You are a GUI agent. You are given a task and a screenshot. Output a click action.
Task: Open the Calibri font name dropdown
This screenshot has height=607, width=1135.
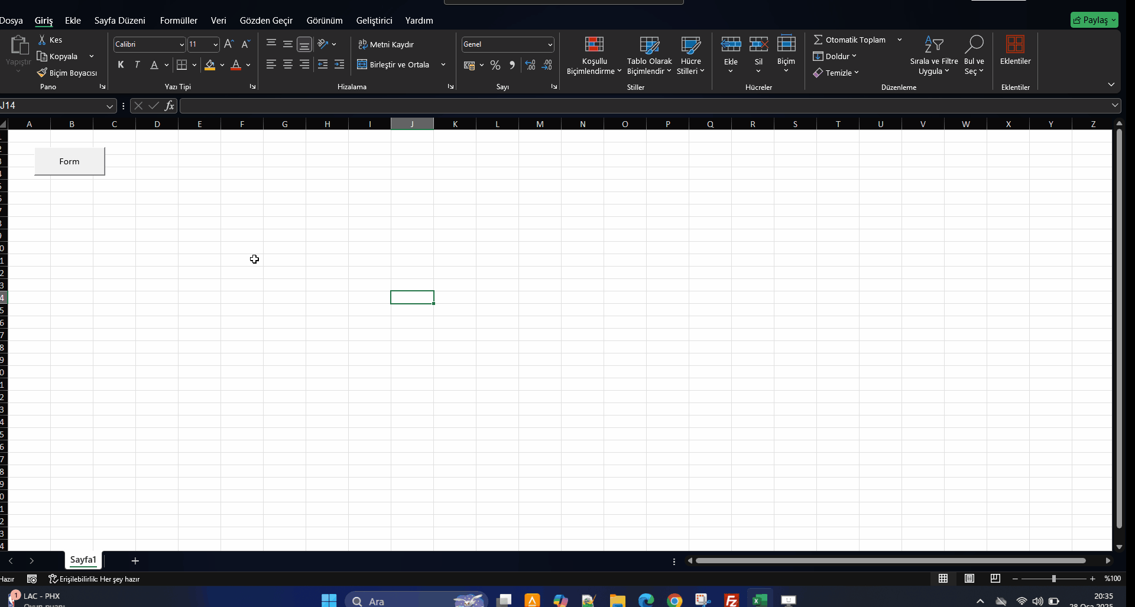tap(181, 44)
